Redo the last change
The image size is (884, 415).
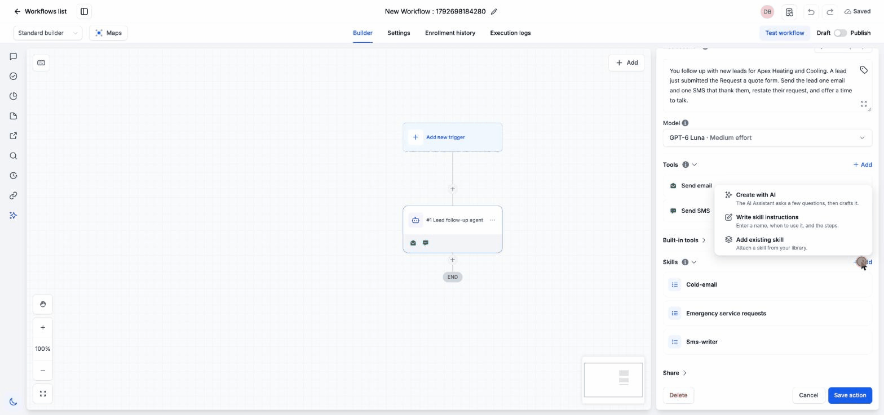coord(830,11)
